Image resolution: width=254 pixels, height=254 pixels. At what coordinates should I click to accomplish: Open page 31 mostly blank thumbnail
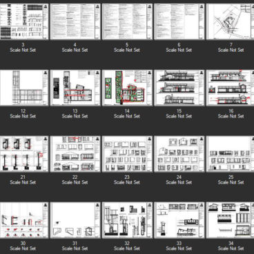pos(75,220)
